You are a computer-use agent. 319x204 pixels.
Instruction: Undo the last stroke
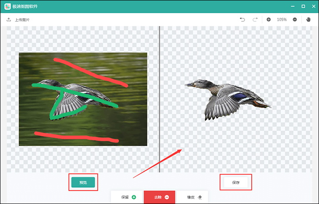coord(242,20)
